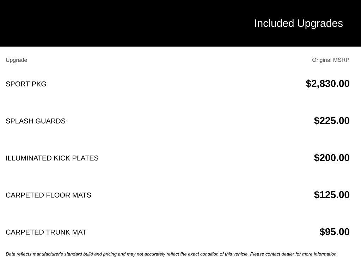
Task: Click the Included Upgrades heading
Action: tap(298, 23)
